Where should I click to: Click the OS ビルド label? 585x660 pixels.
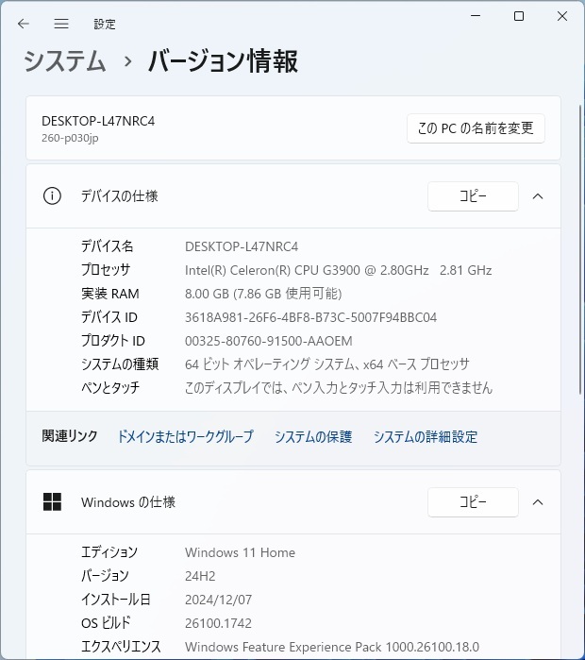pos(106,623)
